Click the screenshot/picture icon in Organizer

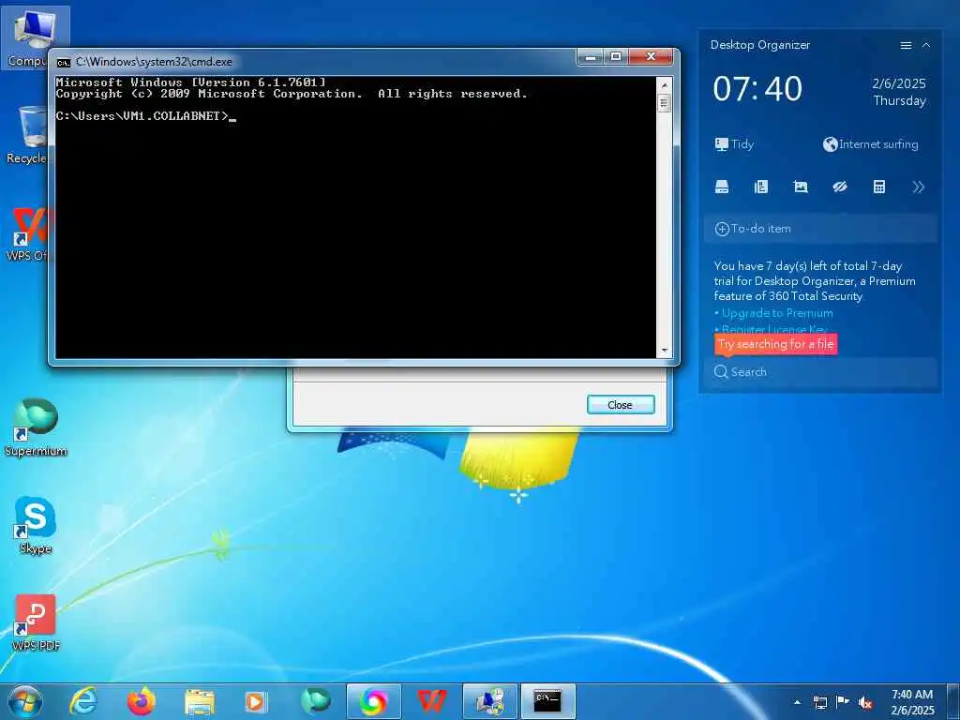[x=801, y=187]
